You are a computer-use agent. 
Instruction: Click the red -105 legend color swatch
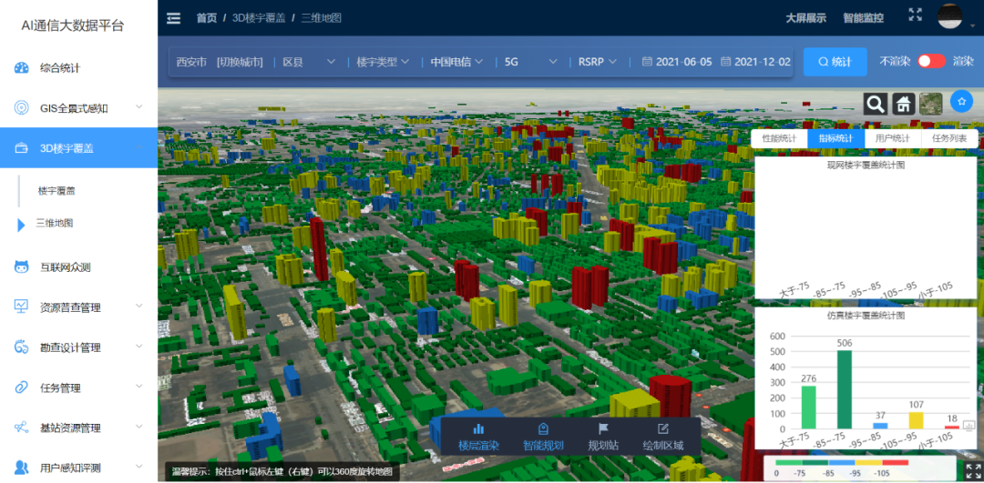tap(895, 462)
